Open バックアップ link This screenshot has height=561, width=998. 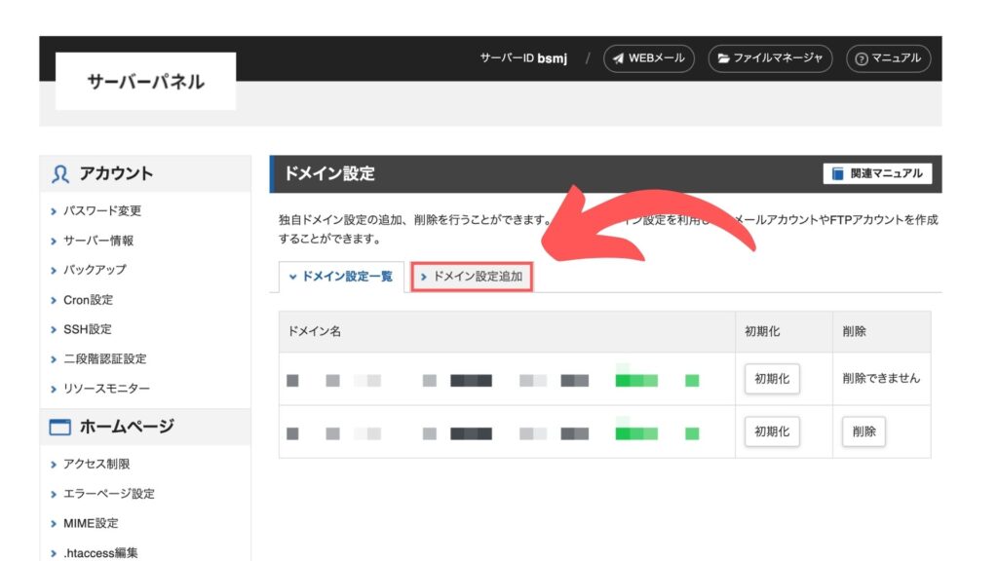pyautogui.click(x=95, y=270)
